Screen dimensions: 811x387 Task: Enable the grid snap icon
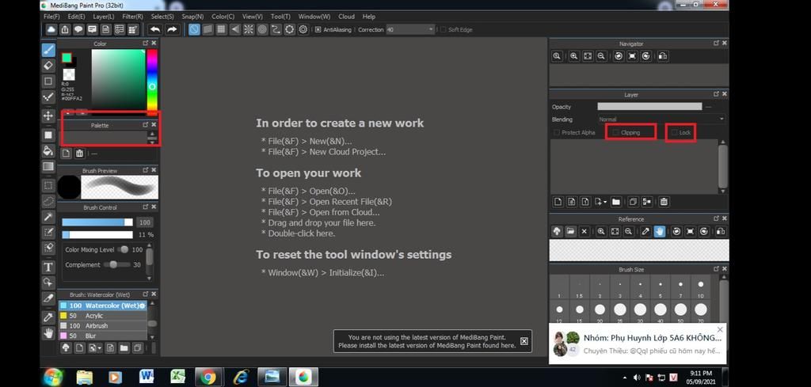click(x=222, y=29)
